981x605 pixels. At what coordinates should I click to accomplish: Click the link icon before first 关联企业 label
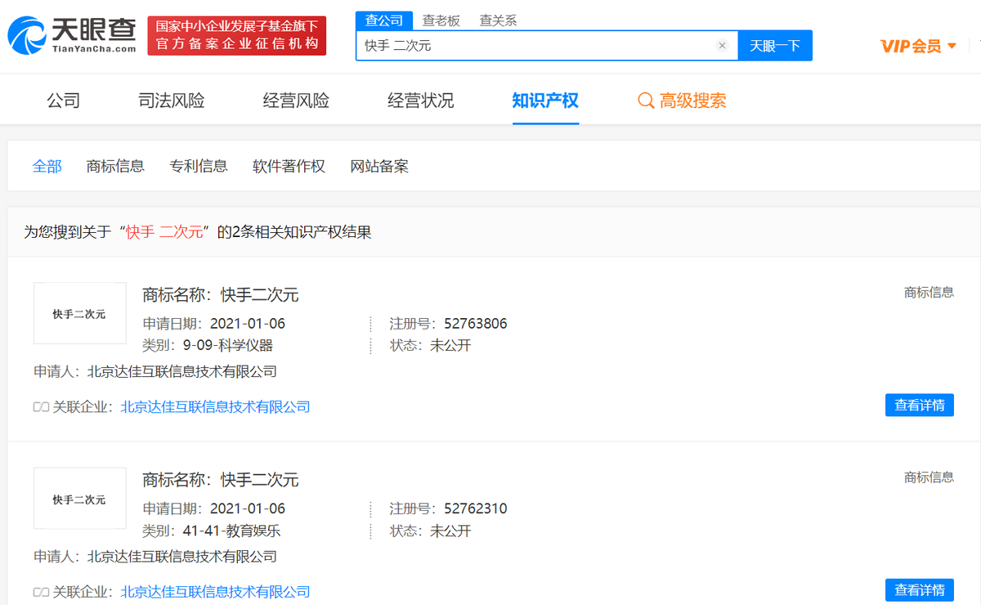[41, 407]
